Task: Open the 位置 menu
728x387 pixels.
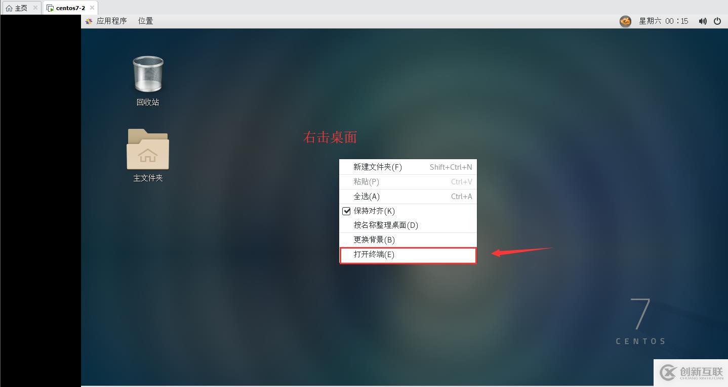Action: [x=145, y=21]
